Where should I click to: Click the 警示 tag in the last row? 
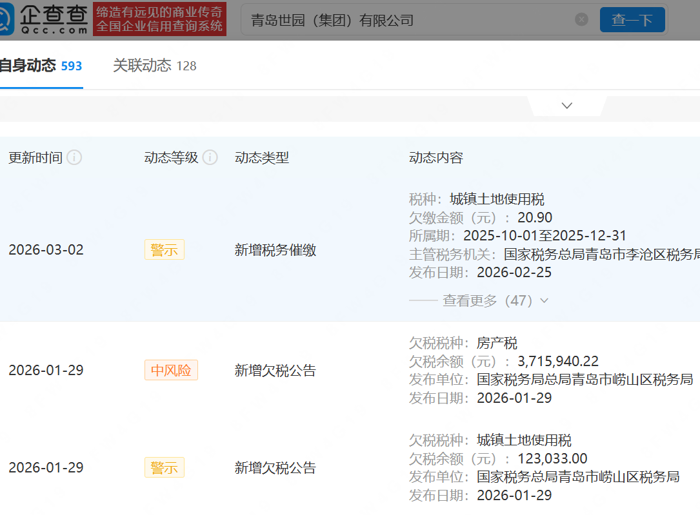(x=165, y=468)
